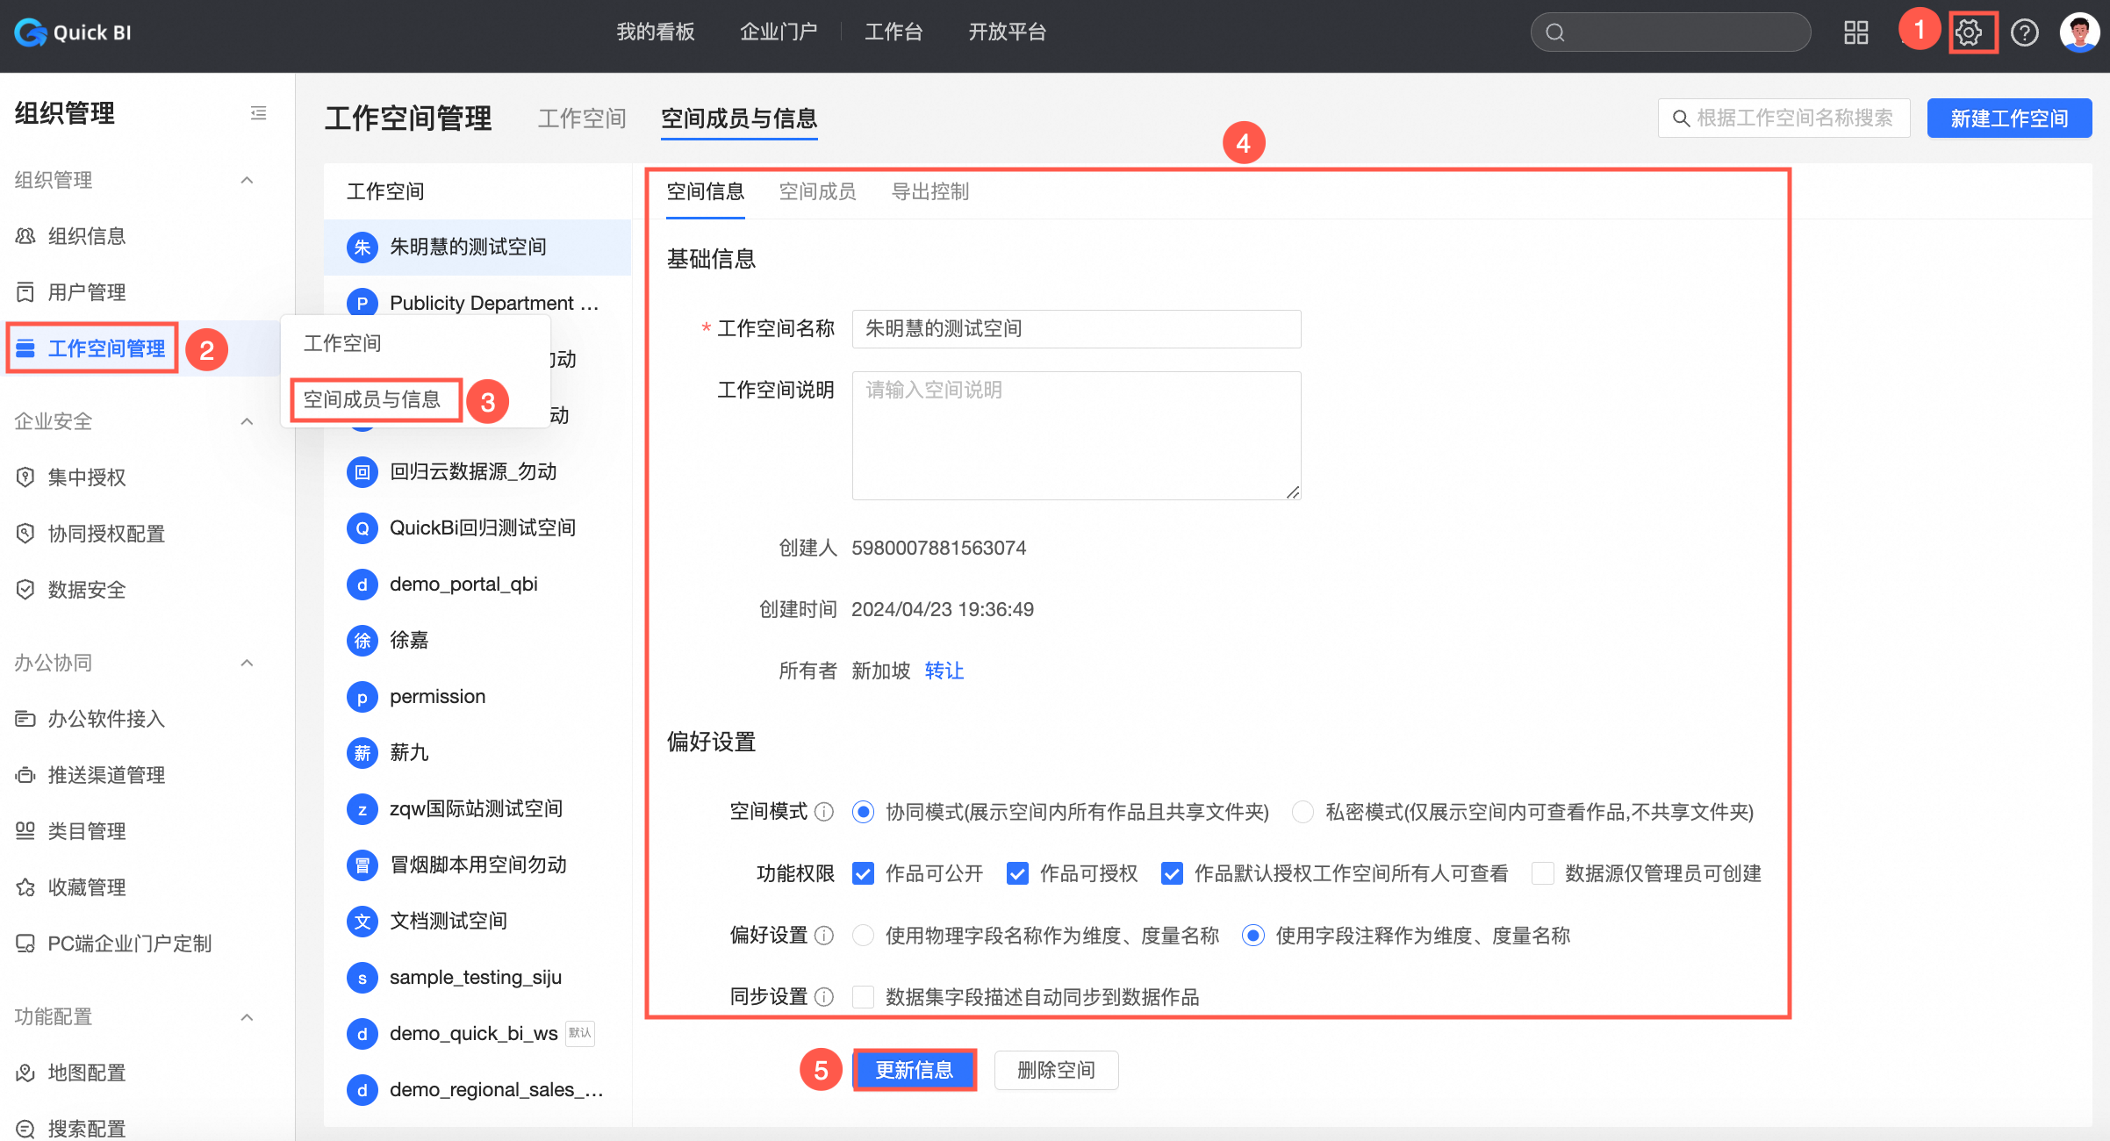Check the 数据源仅管理员可创建 checkbox
The width and height of the screenshot is (2110, 1141).
pos(1542,873)
